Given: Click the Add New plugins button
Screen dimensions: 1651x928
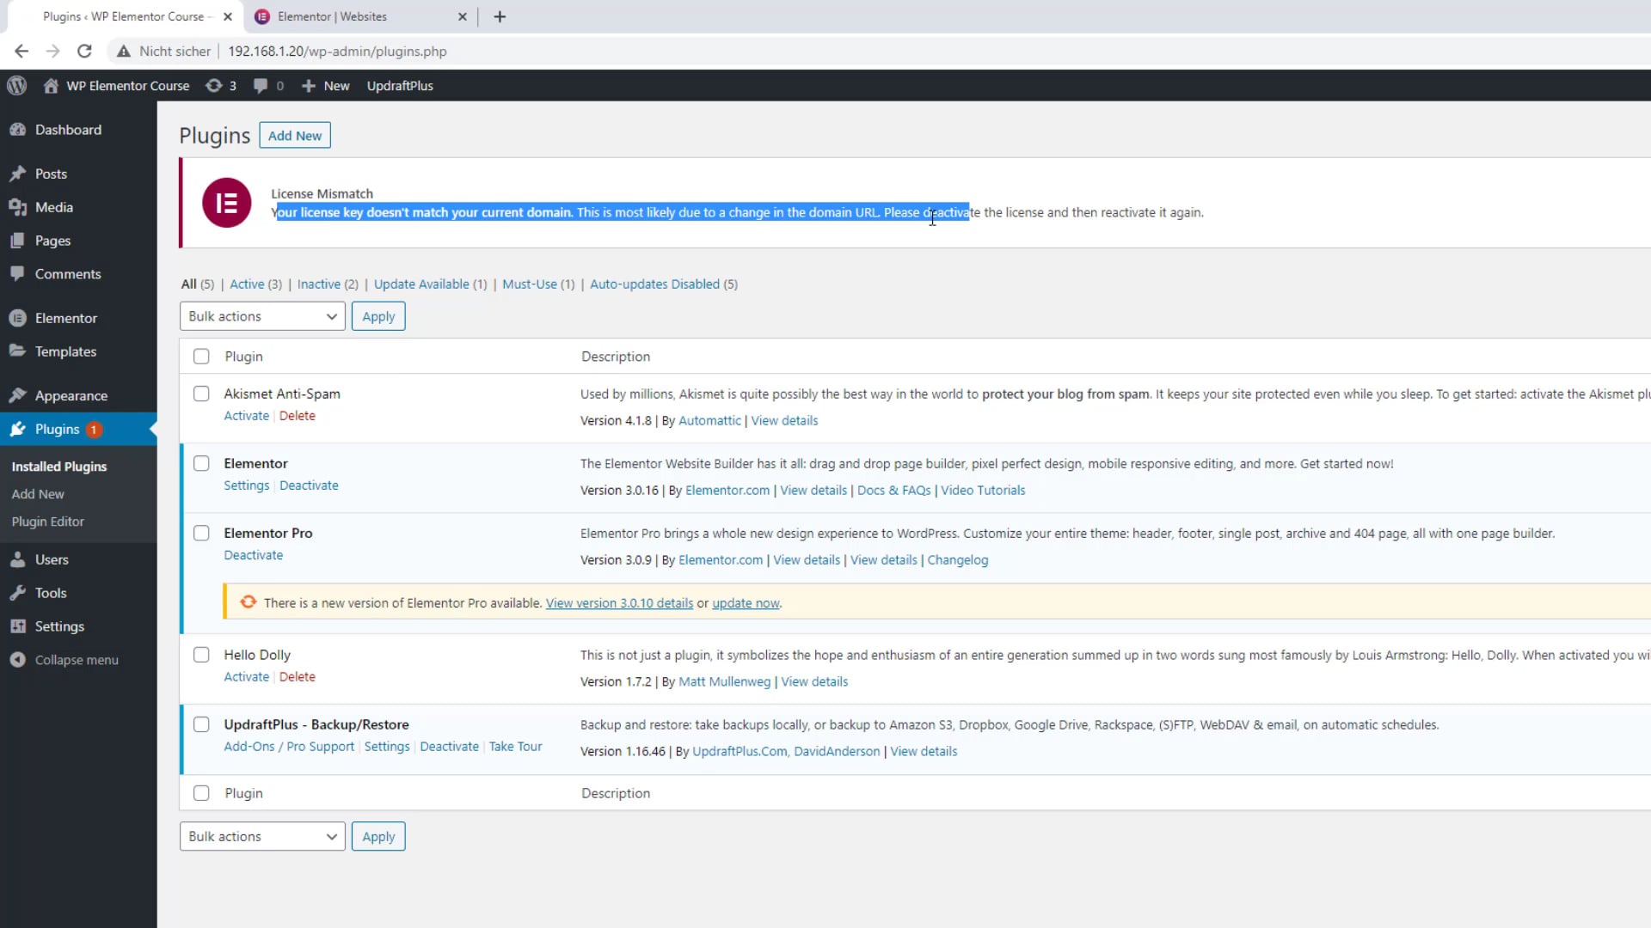Looking at the screenshot, I should point(294,135).
